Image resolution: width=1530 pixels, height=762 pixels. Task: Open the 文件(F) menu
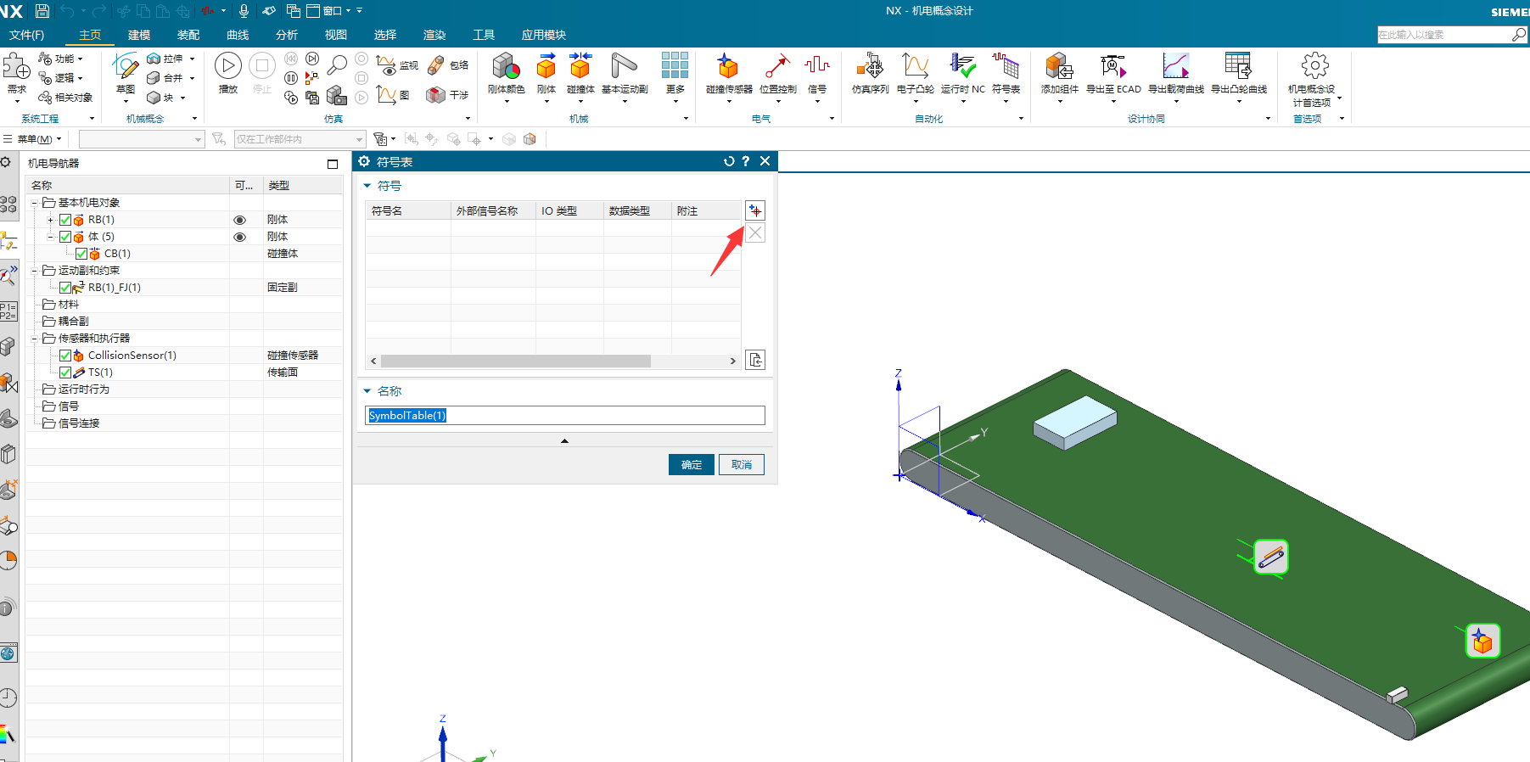coord(26,35)
